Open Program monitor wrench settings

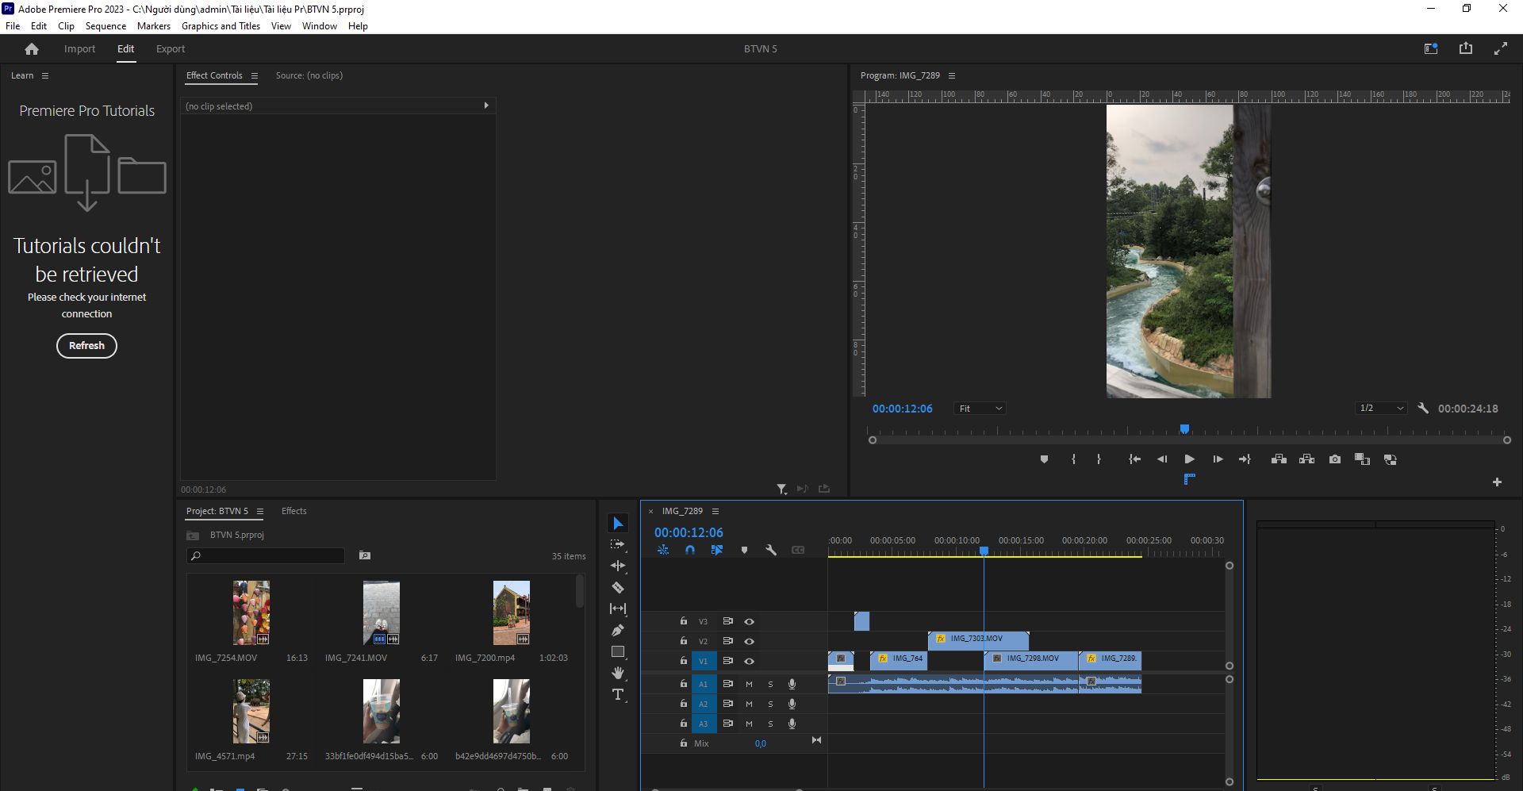(1423, 408)
